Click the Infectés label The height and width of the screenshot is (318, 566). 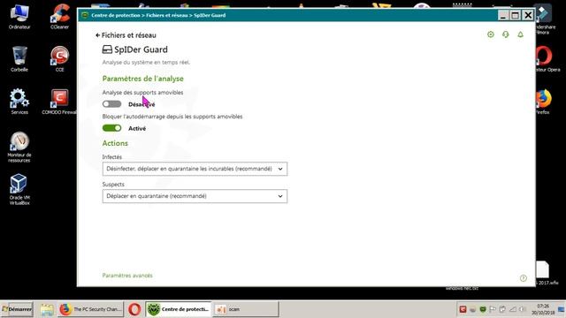point(112,157)
